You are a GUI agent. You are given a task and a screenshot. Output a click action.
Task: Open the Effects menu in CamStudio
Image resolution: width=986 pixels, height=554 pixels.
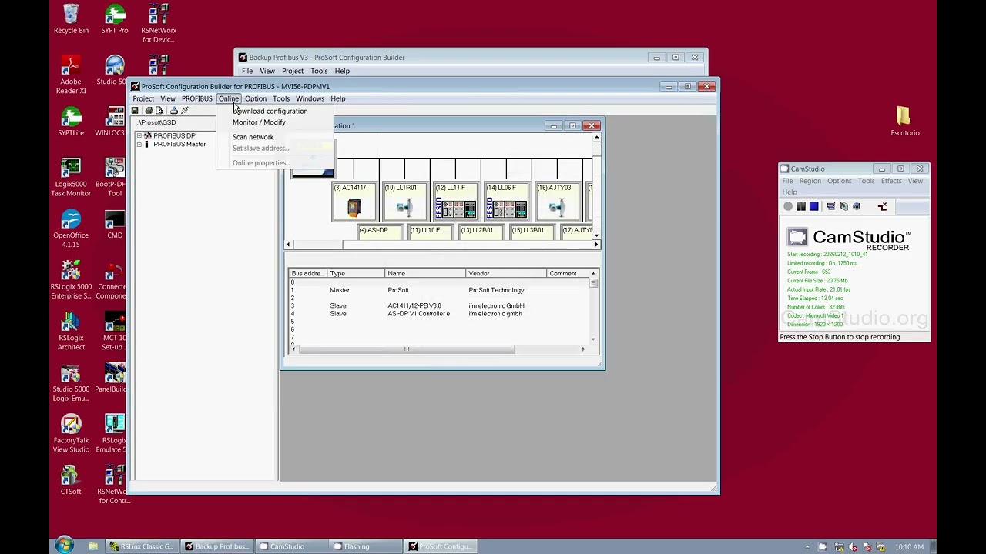(x=891, y=181)
